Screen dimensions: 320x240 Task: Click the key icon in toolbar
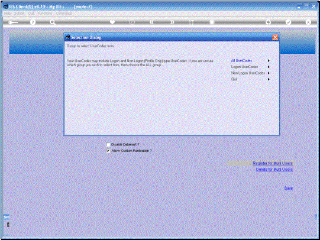point(13,22)
